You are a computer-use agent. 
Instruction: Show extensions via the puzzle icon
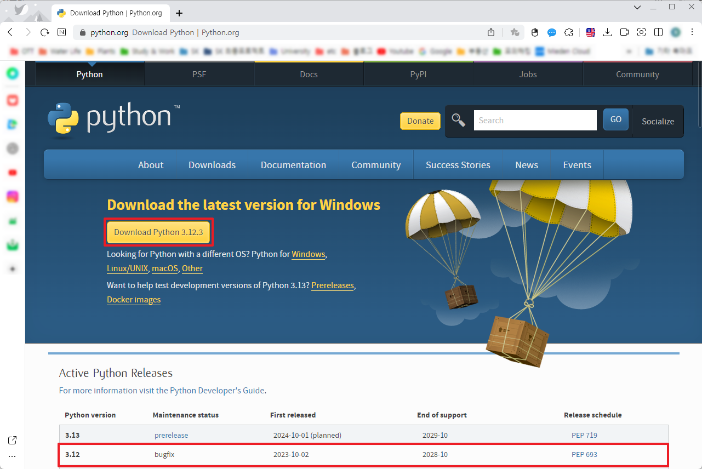coord(569,32)
